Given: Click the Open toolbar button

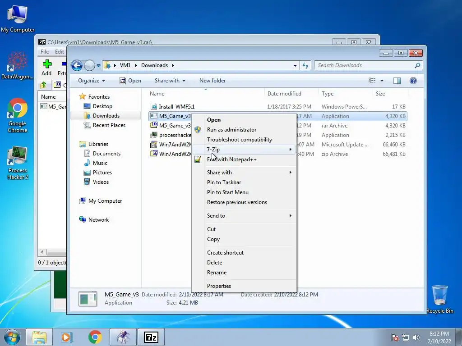Looking at the screenshot, I should coord(130,81).
